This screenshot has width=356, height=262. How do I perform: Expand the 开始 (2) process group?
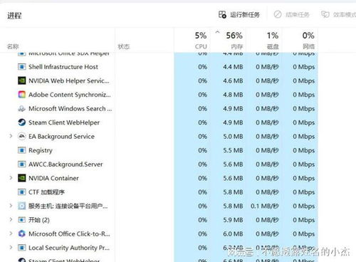pyautogui.click(x=11, y=219)
